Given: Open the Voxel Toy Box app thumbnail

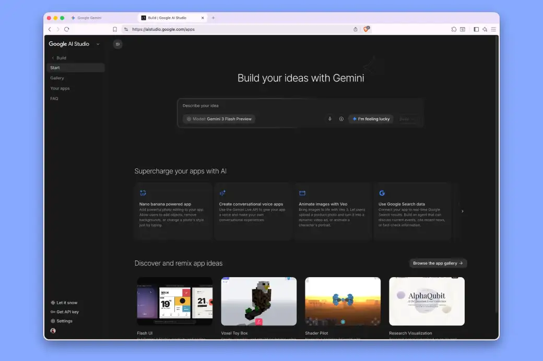Looking at the screenshot, I should tap(258, 301).
